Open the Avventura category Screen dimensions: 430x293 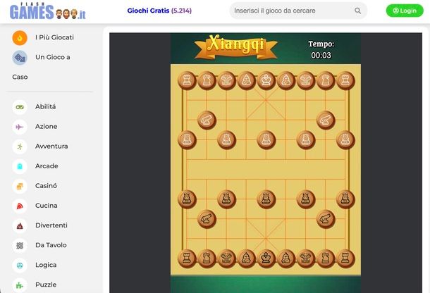pyautogui.click(x=51, y=146)
